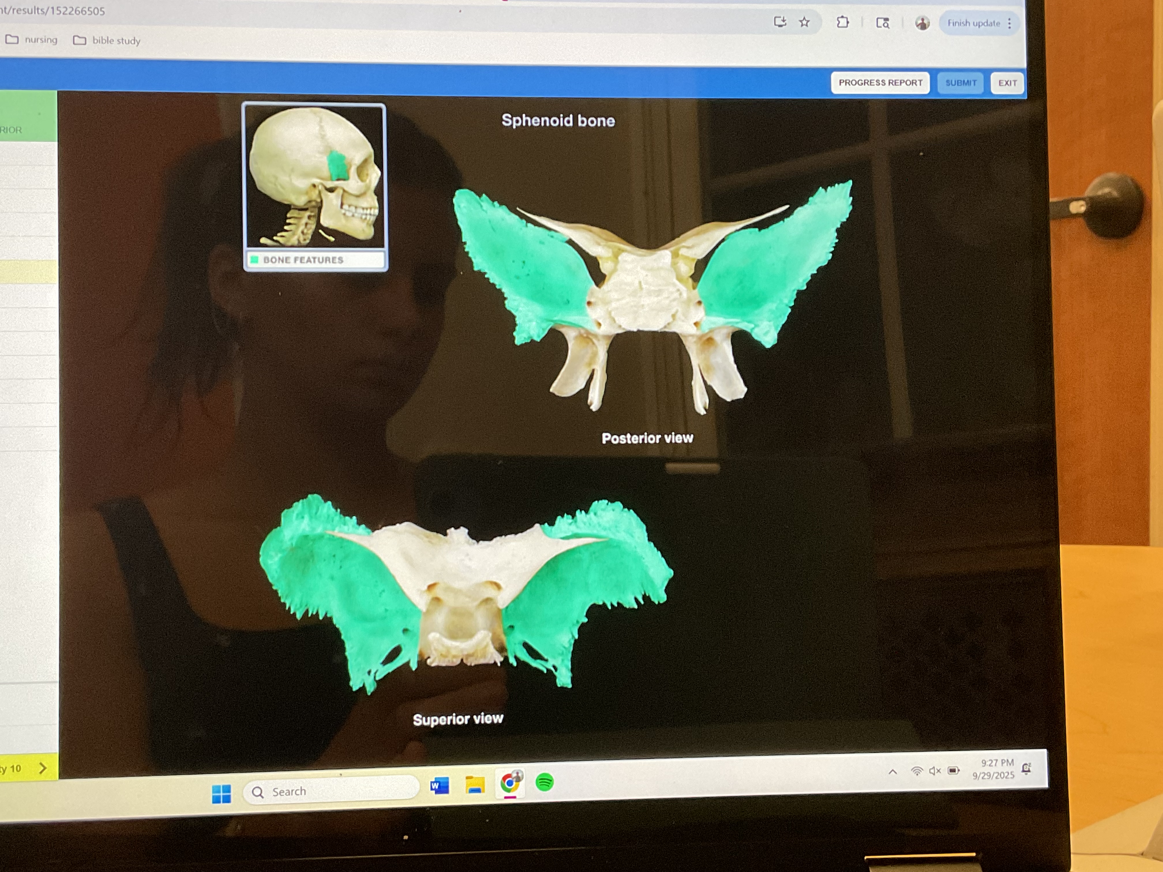This screenshot has width=1163, height=872.
Task: Click the green BONE FEATURES legend swatch
Action: coord(254,260)
